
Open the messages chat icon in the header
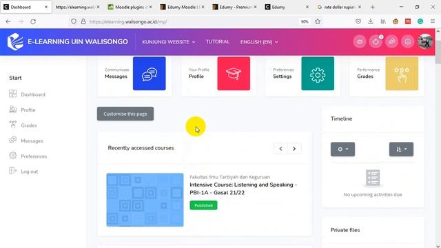pos(391,42)
